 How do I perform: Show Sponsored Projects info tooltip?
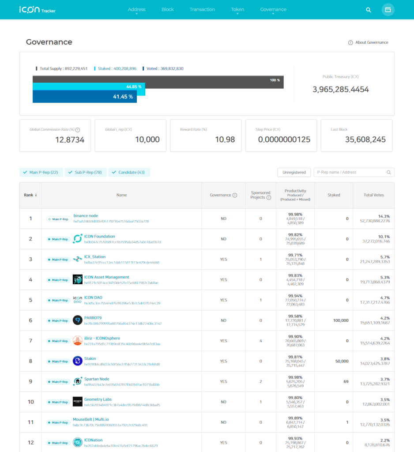(x=269, y=197)
